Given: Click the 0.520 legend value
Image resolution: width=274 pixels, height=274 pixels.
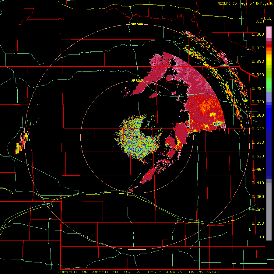Looking at the screenshot, I should (x=258, y=156).
